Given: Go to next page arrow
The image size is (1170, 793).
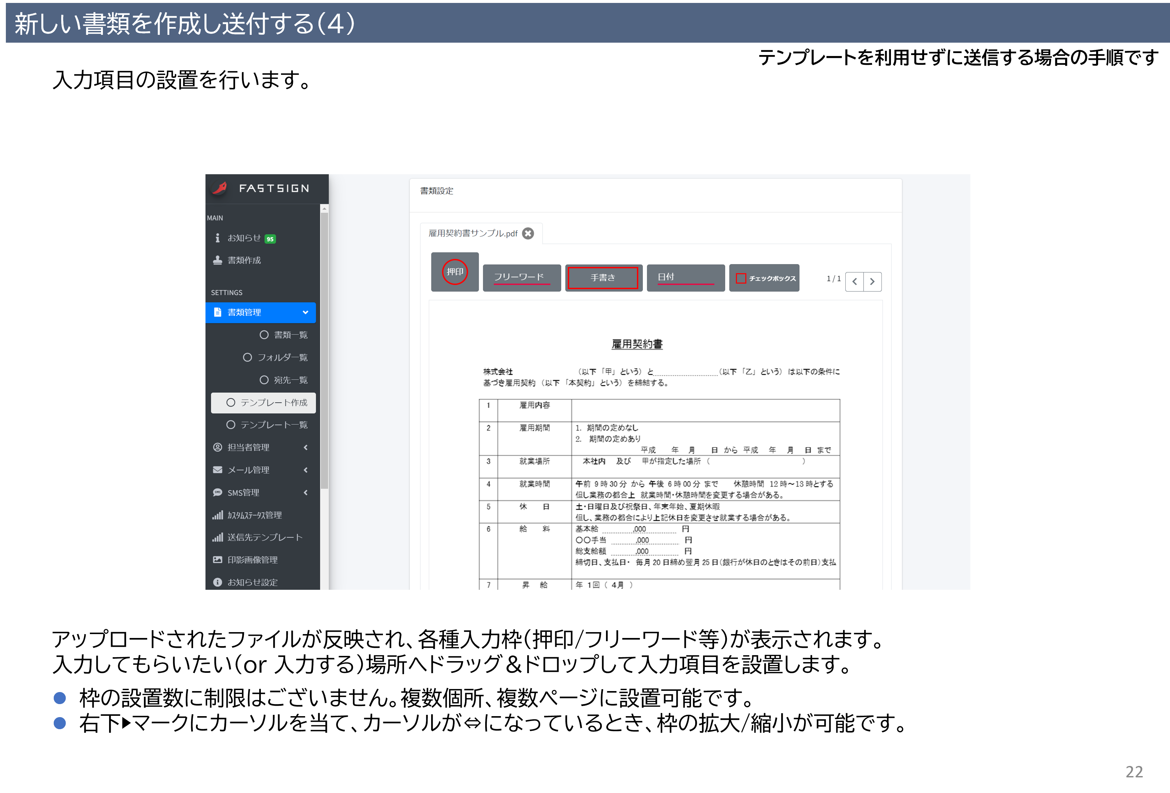Looking at the screenshot, I should coord(872,281).
